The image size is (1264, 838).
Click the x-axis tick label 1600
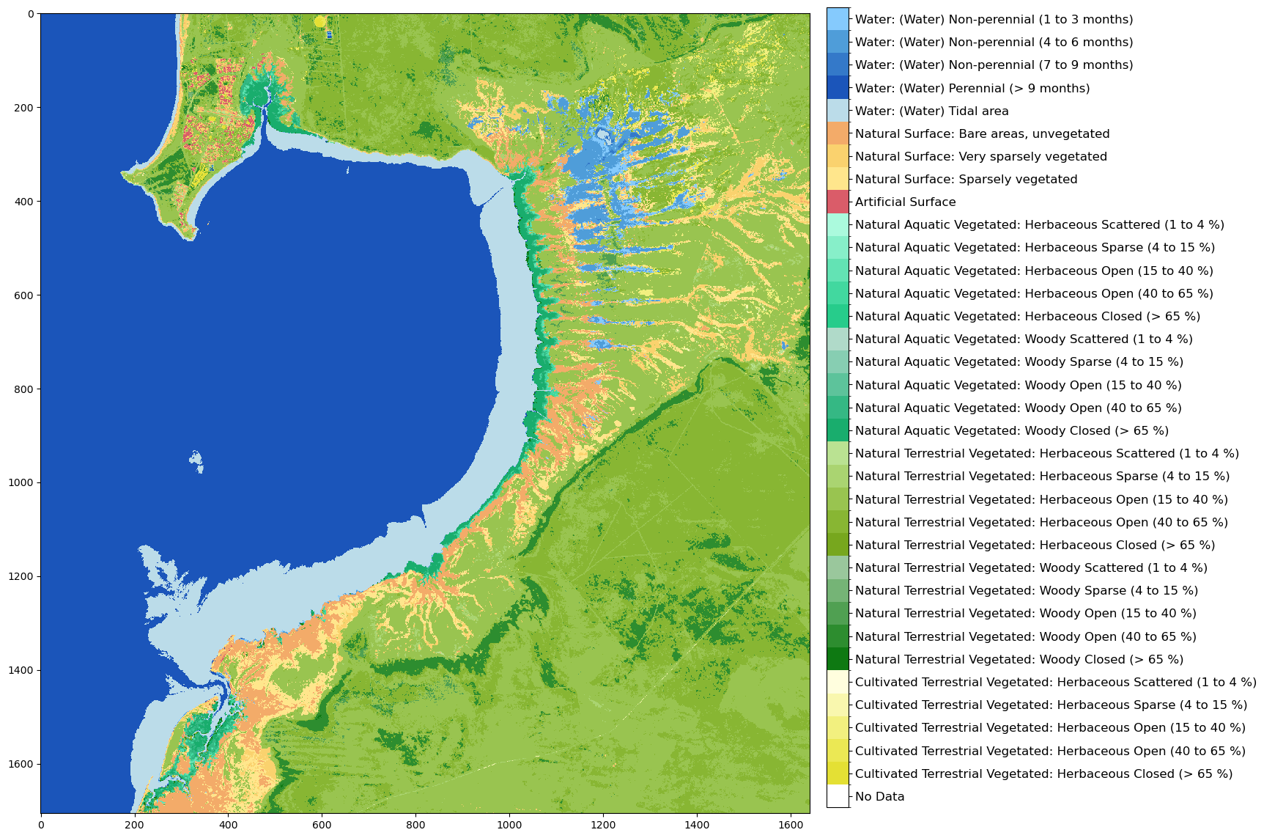coord(791,825)
